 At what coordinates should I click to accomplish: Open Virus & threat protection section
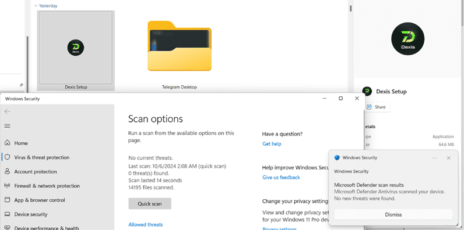pos(42,157)
